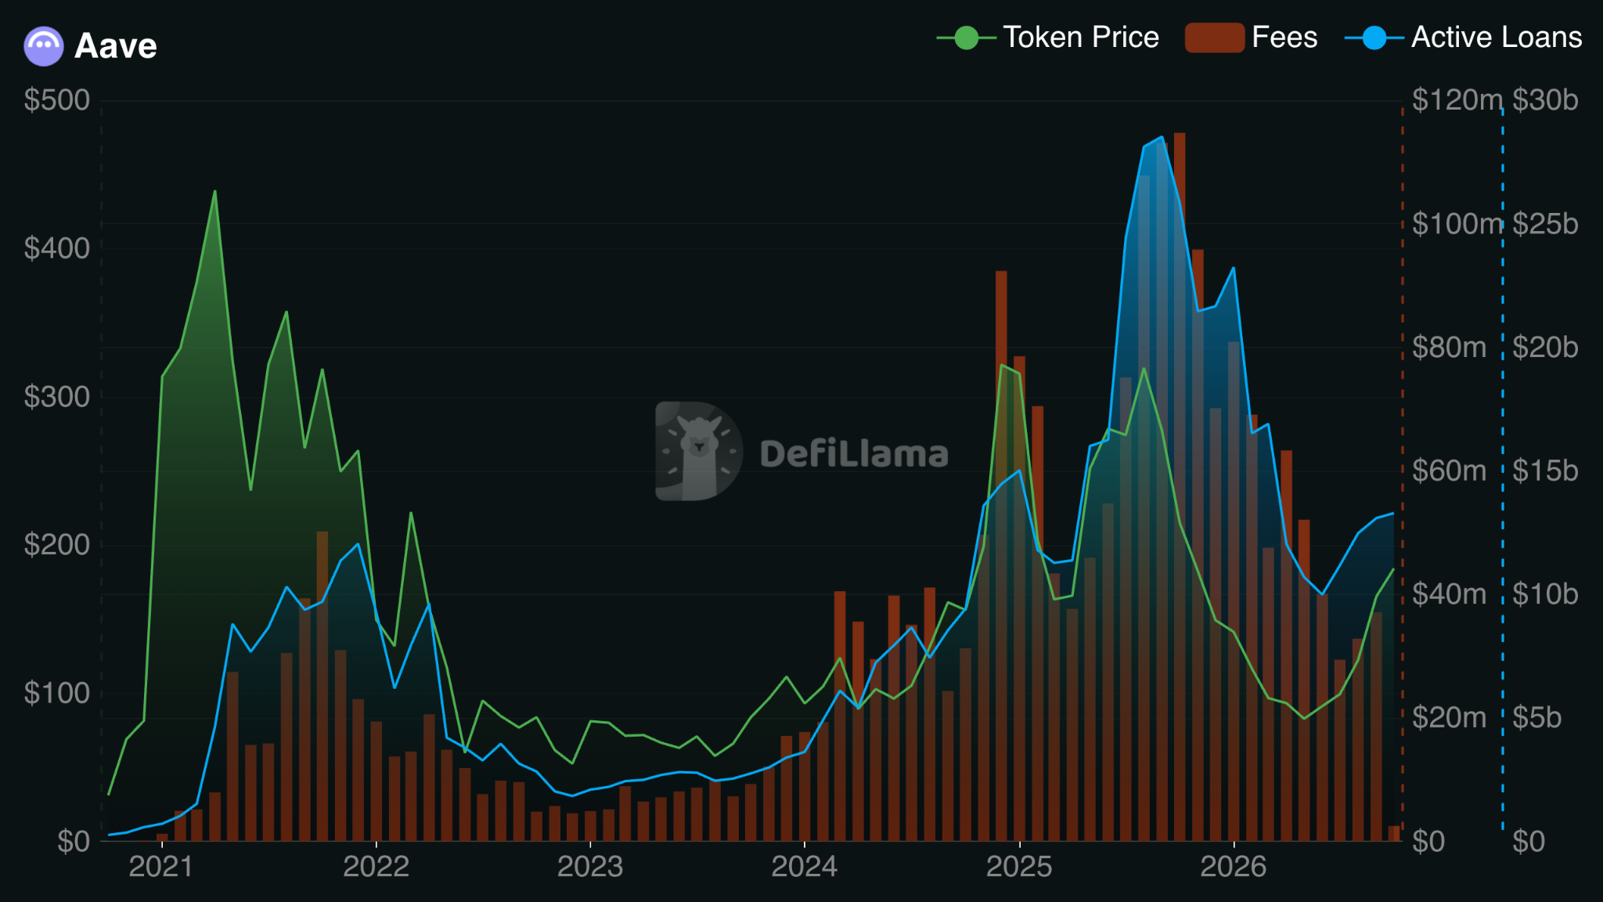Click the $100m fees axis label
Screen dimensions: 1603x902
point(1456,224)
